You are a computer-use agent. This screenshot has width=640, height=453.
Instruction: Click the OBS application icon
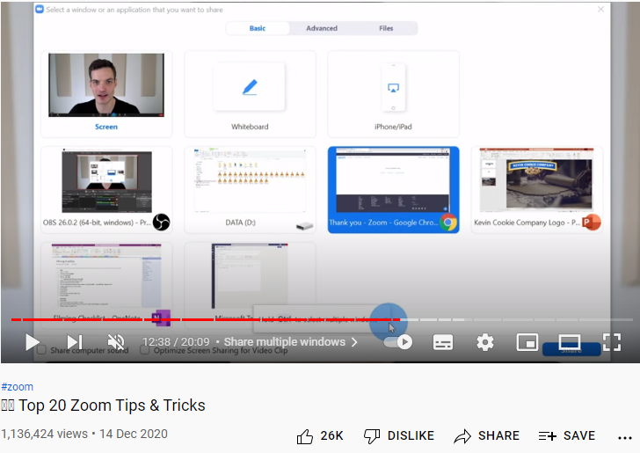pyautogui.click(x=161, y=223)
